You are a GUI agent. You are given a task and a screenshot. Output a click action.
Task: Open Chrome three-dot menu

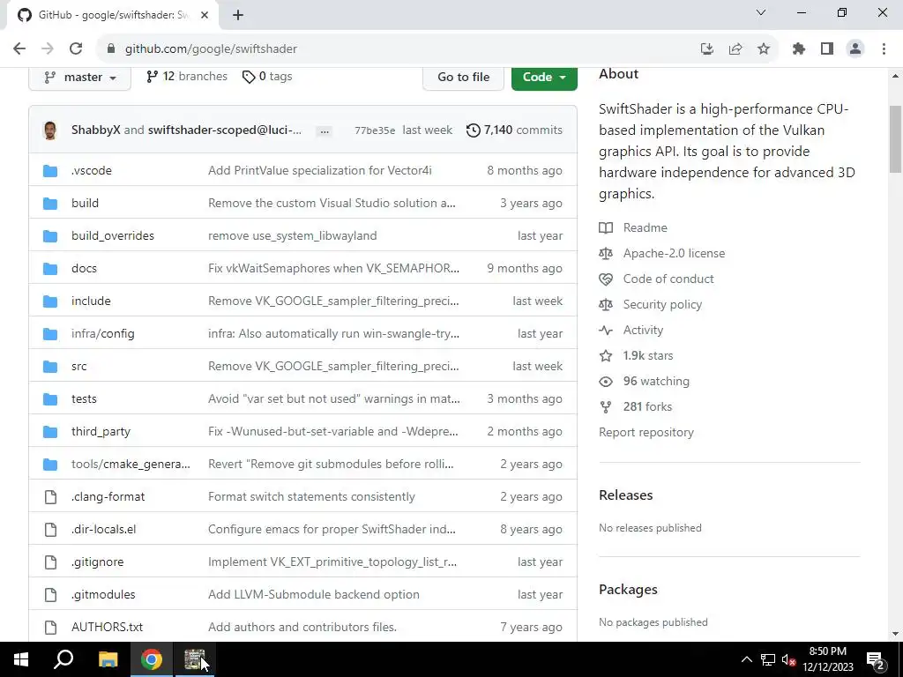click(884, 49)
